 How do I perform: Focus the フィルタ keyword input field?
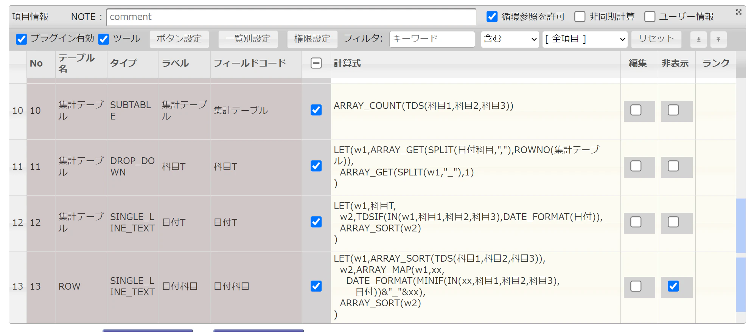click(x=432, y=39)
